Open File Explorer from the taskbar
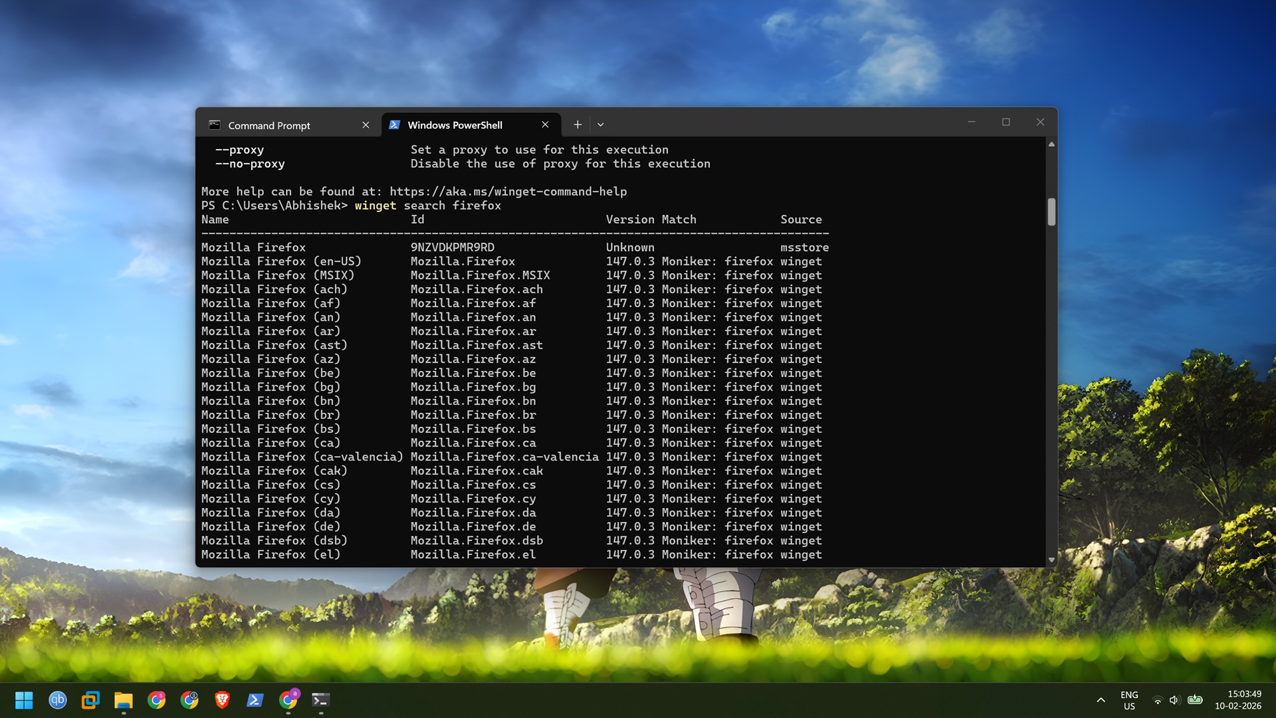The image size is (1276, 718). click(x=123, y=700)
